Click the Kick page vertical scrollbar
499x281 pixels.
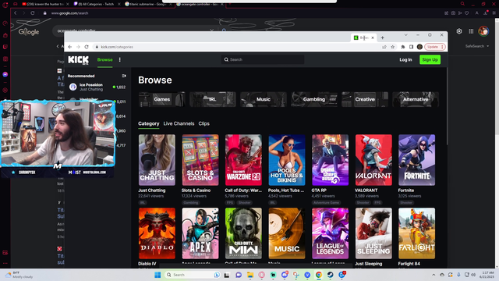pyautogui.click(x=447, y=107)
